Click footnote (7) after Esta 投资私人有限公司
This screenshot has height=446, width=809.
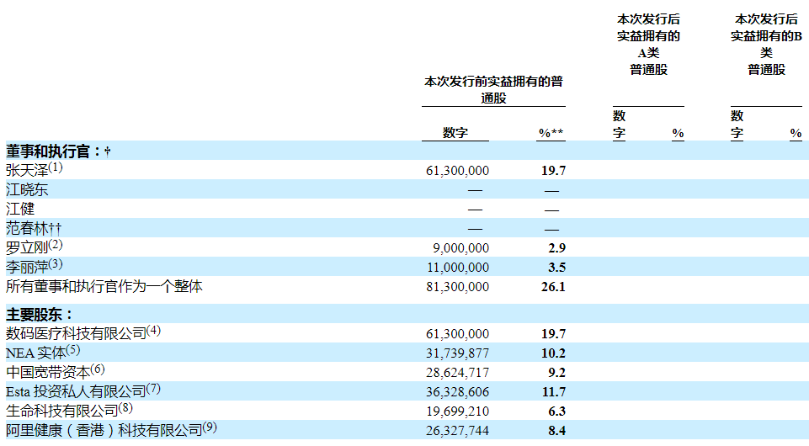(152, 389)
